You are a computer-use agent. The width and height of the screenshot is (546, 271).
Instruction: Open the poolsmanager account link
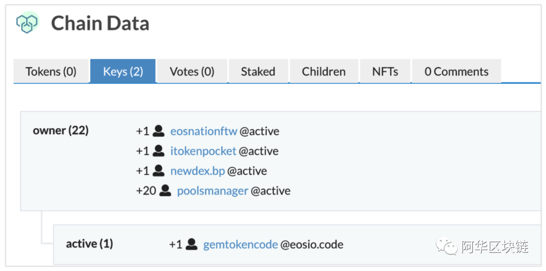coord(213,191)
